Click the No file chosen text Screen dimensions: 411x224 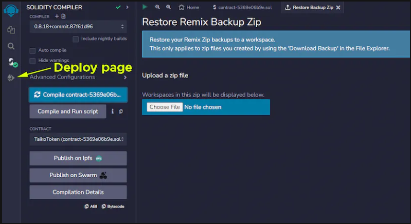(203, 107)
